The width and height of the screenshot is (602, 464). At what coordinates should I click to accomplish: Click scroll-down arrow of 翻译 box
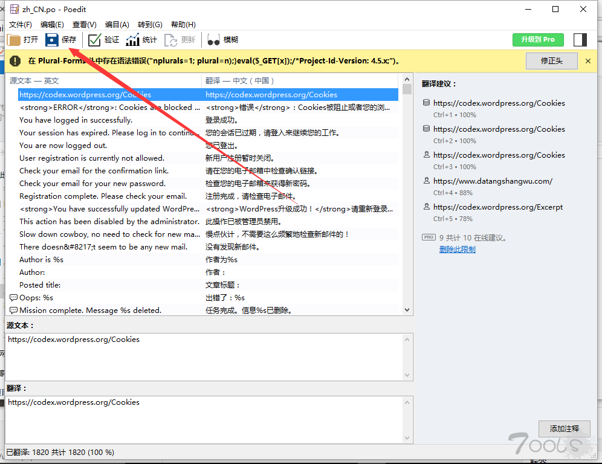point(407,438)
